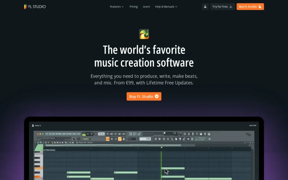The width and height of the screenshot is (288, 180).
Task: Click the save project floppy icon
Action: click(x=201, y=134)
